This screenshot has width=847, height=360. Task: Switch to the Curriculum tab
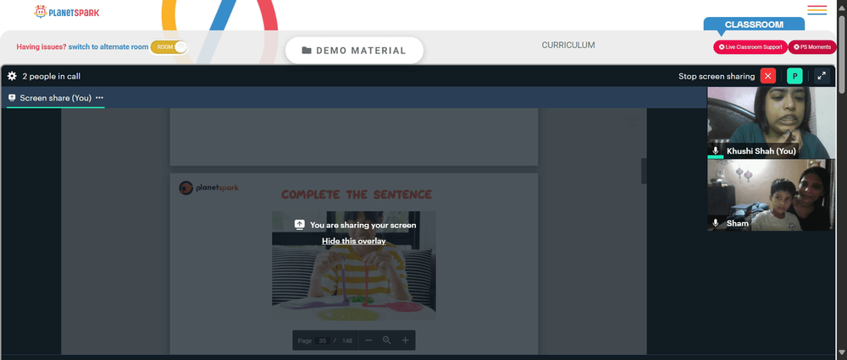pos(568,46)
